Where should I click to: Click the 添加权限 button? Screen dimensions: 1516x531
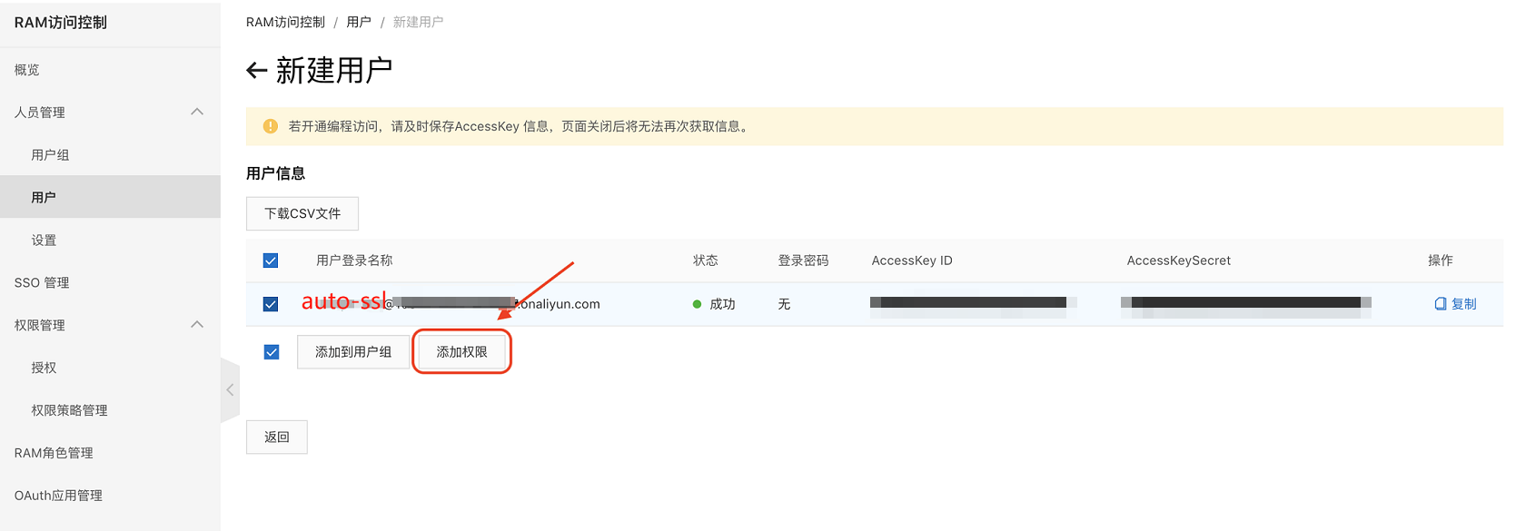(462, 352)
